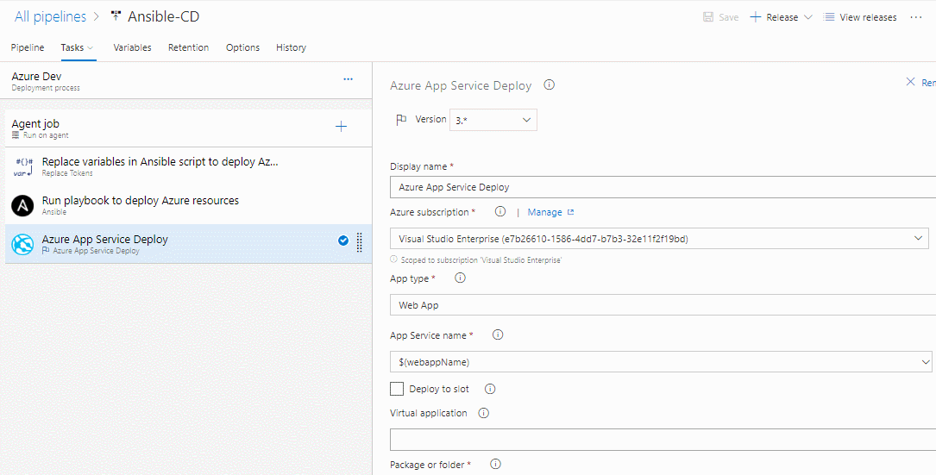Add a task with the plus icon
The height and width of the screenshot is (475, 936).
pos(341,127)
